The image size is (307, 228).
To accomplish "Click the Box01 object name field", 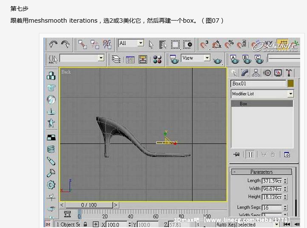I will pyautogui.click(x=258, y=84).
